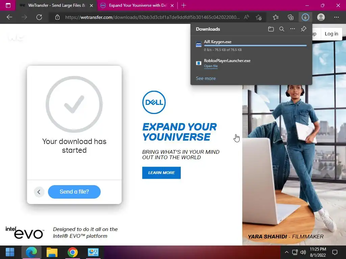The width and height of the screenshot is (346, 259).
Task: Close the Expand Your Youniverse tab
Action: pos(172,5)
